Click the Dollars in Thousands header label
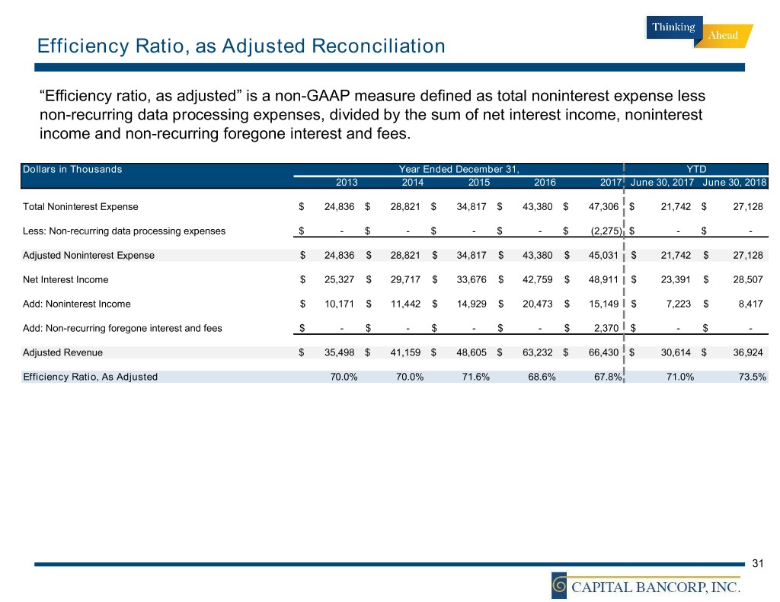The image size is (780, 602). coord(72,169)
